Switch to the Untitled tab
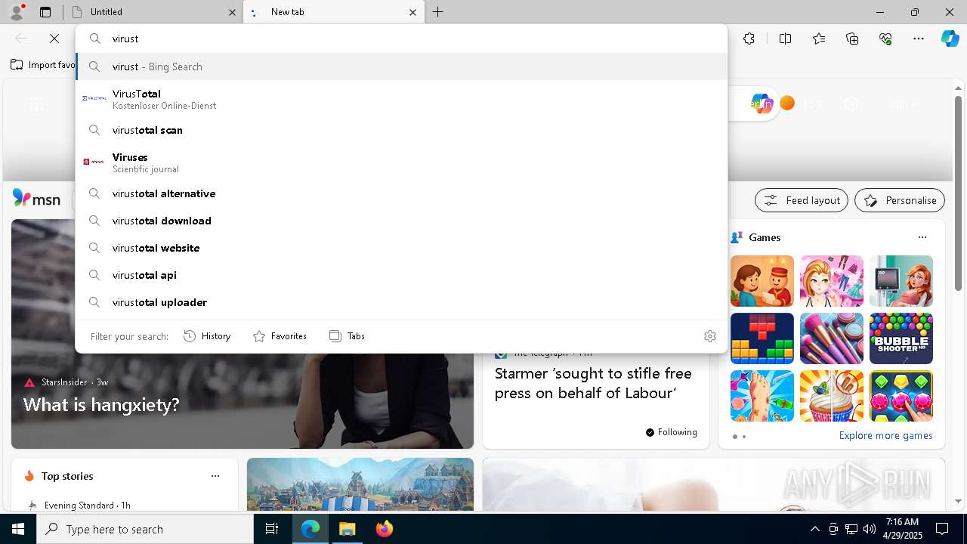967x544 pixels. pyautogui.click(x=151, y=12)
